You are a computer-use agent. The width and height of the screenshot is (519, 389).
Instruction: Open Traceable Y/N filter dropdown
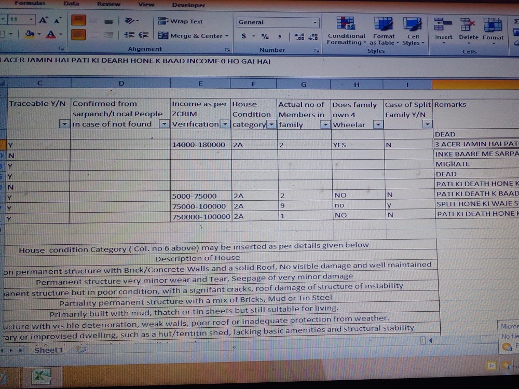click(x=64, y=124)
